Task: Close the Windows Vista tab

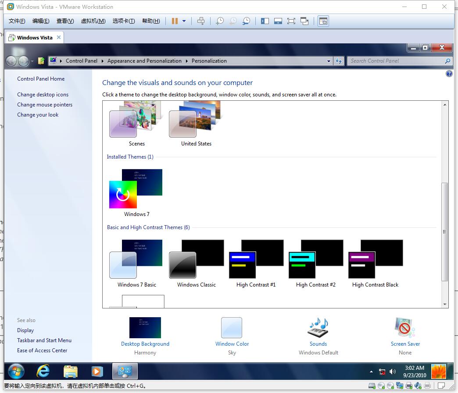Action: coord(59,37)
